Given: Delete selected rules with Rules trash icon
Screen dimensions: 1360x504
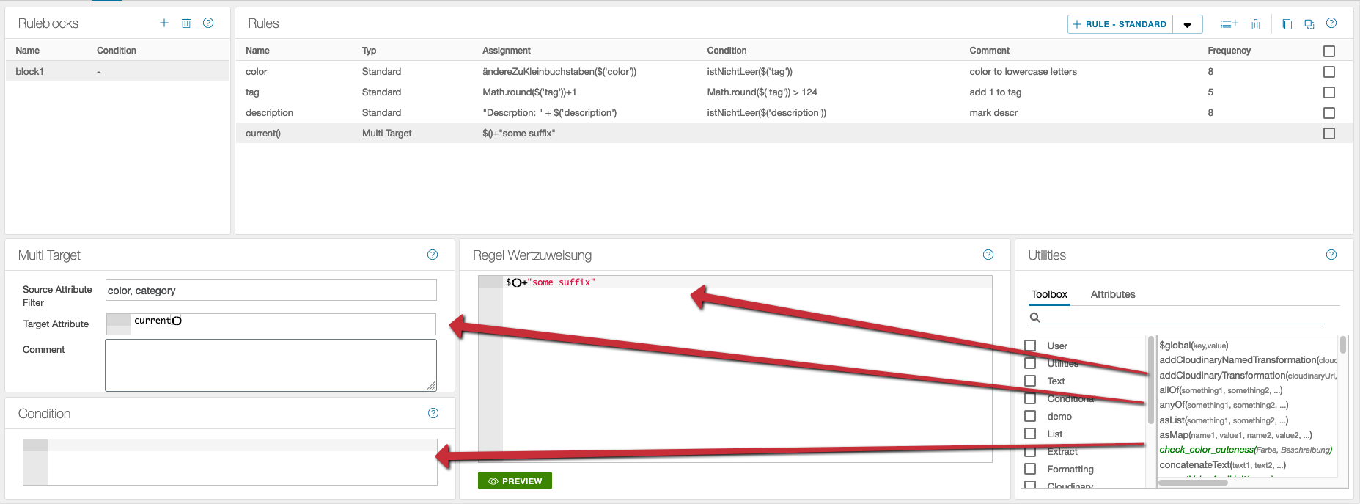Looking at the screenshot, I should click(x=1256, y=24).
